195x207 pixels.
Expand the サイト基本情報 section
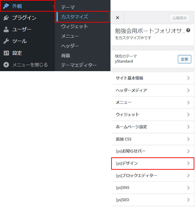click(x=153, y=78)
